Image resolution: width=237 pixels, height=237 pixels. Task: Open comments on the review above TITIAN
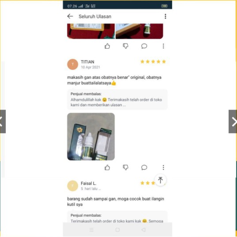click(144, 46)
